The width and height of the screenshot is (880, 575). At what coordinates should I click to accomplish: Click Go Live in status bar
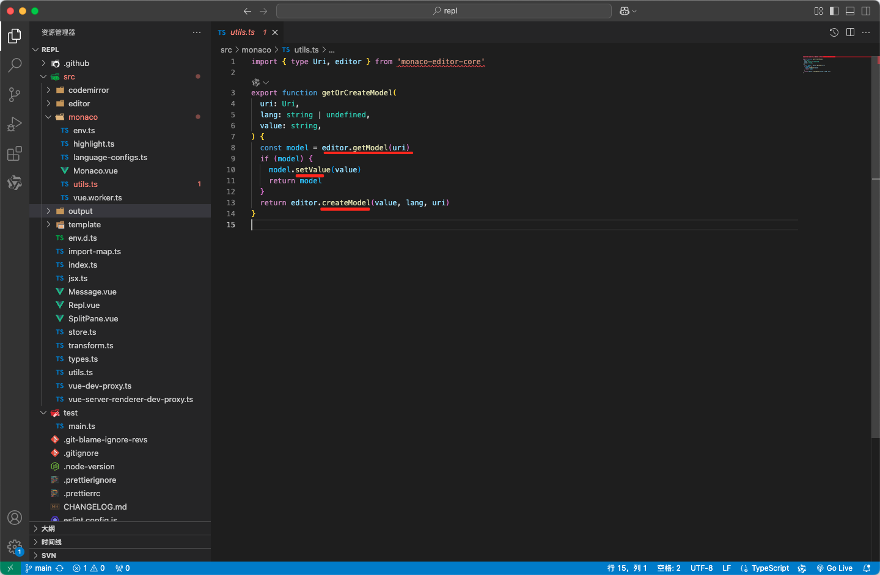[835, 568]
